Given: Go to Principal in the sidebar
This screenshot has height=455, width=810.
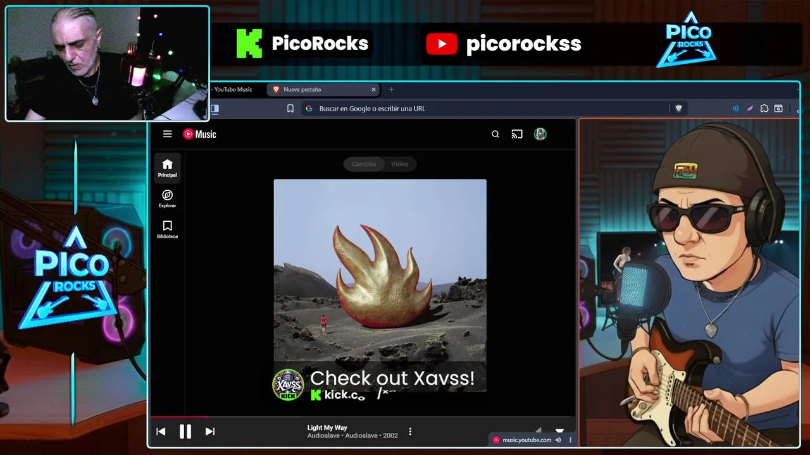Looking at the screenshot, I should pyautogui.click(x=167, y=168).
